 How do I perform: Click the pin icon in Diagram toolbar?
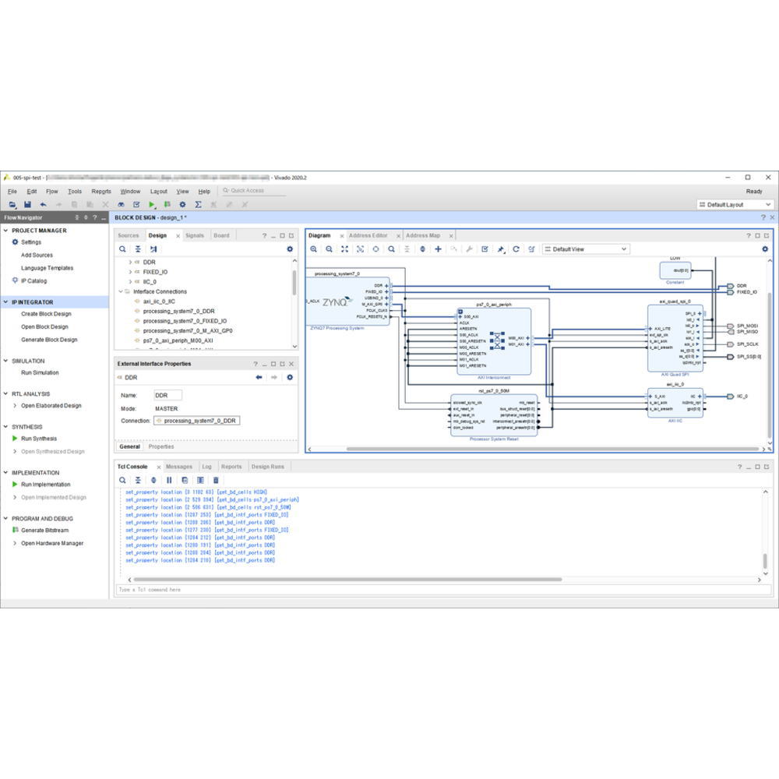[501, 249]
